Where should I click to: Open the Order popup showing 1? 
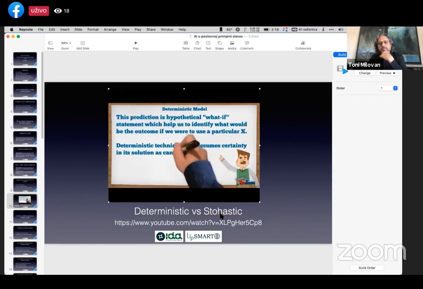[x=388, y=88]
